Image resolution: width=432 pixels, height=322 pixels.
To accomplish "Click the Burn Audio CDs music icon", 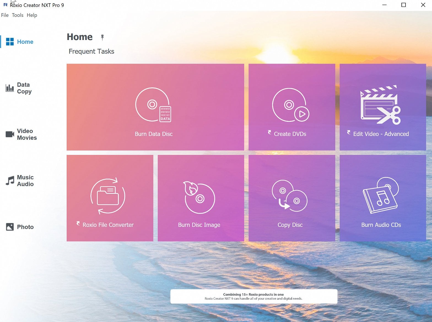I will point(381,195).
